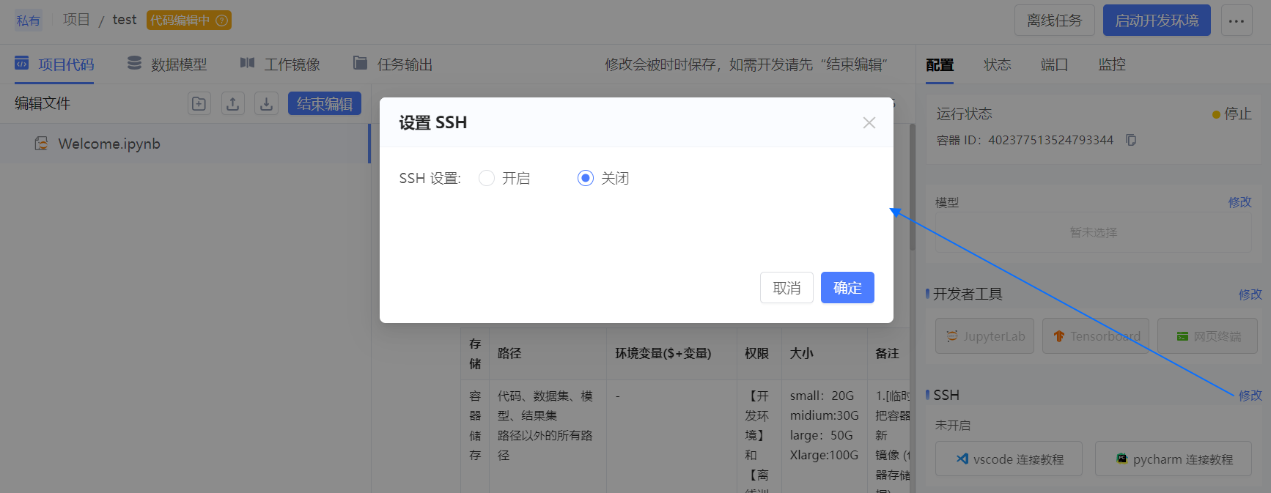Open Welcome.ipynb file in file list
Screen dimensions: 1271x493
tap(108, 144)
